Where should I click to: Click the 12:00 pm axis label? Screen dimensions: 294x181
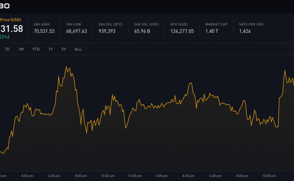click(x=135, y=176)
